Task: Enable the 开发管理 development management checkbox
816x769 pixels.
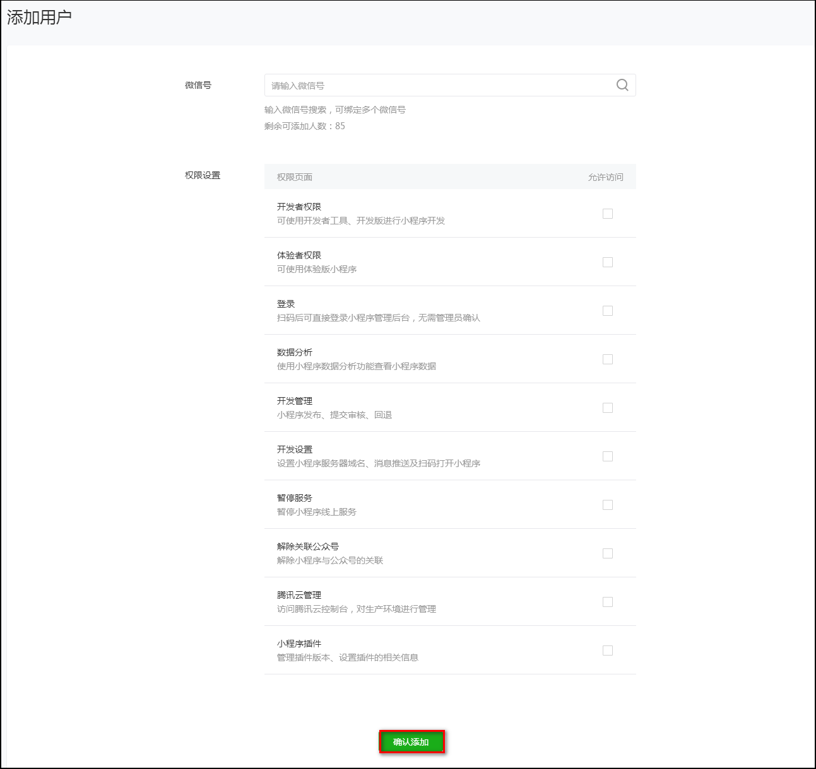Action: pos(607,407)
